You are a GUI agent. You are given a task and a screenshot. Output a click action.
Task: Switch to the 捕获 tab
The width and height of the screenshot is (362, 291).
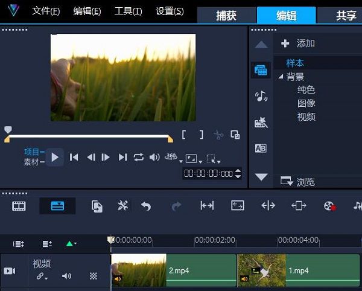pos(226,16)
